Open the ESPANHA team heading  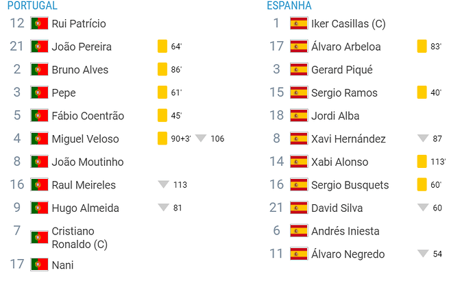(289, 5)
